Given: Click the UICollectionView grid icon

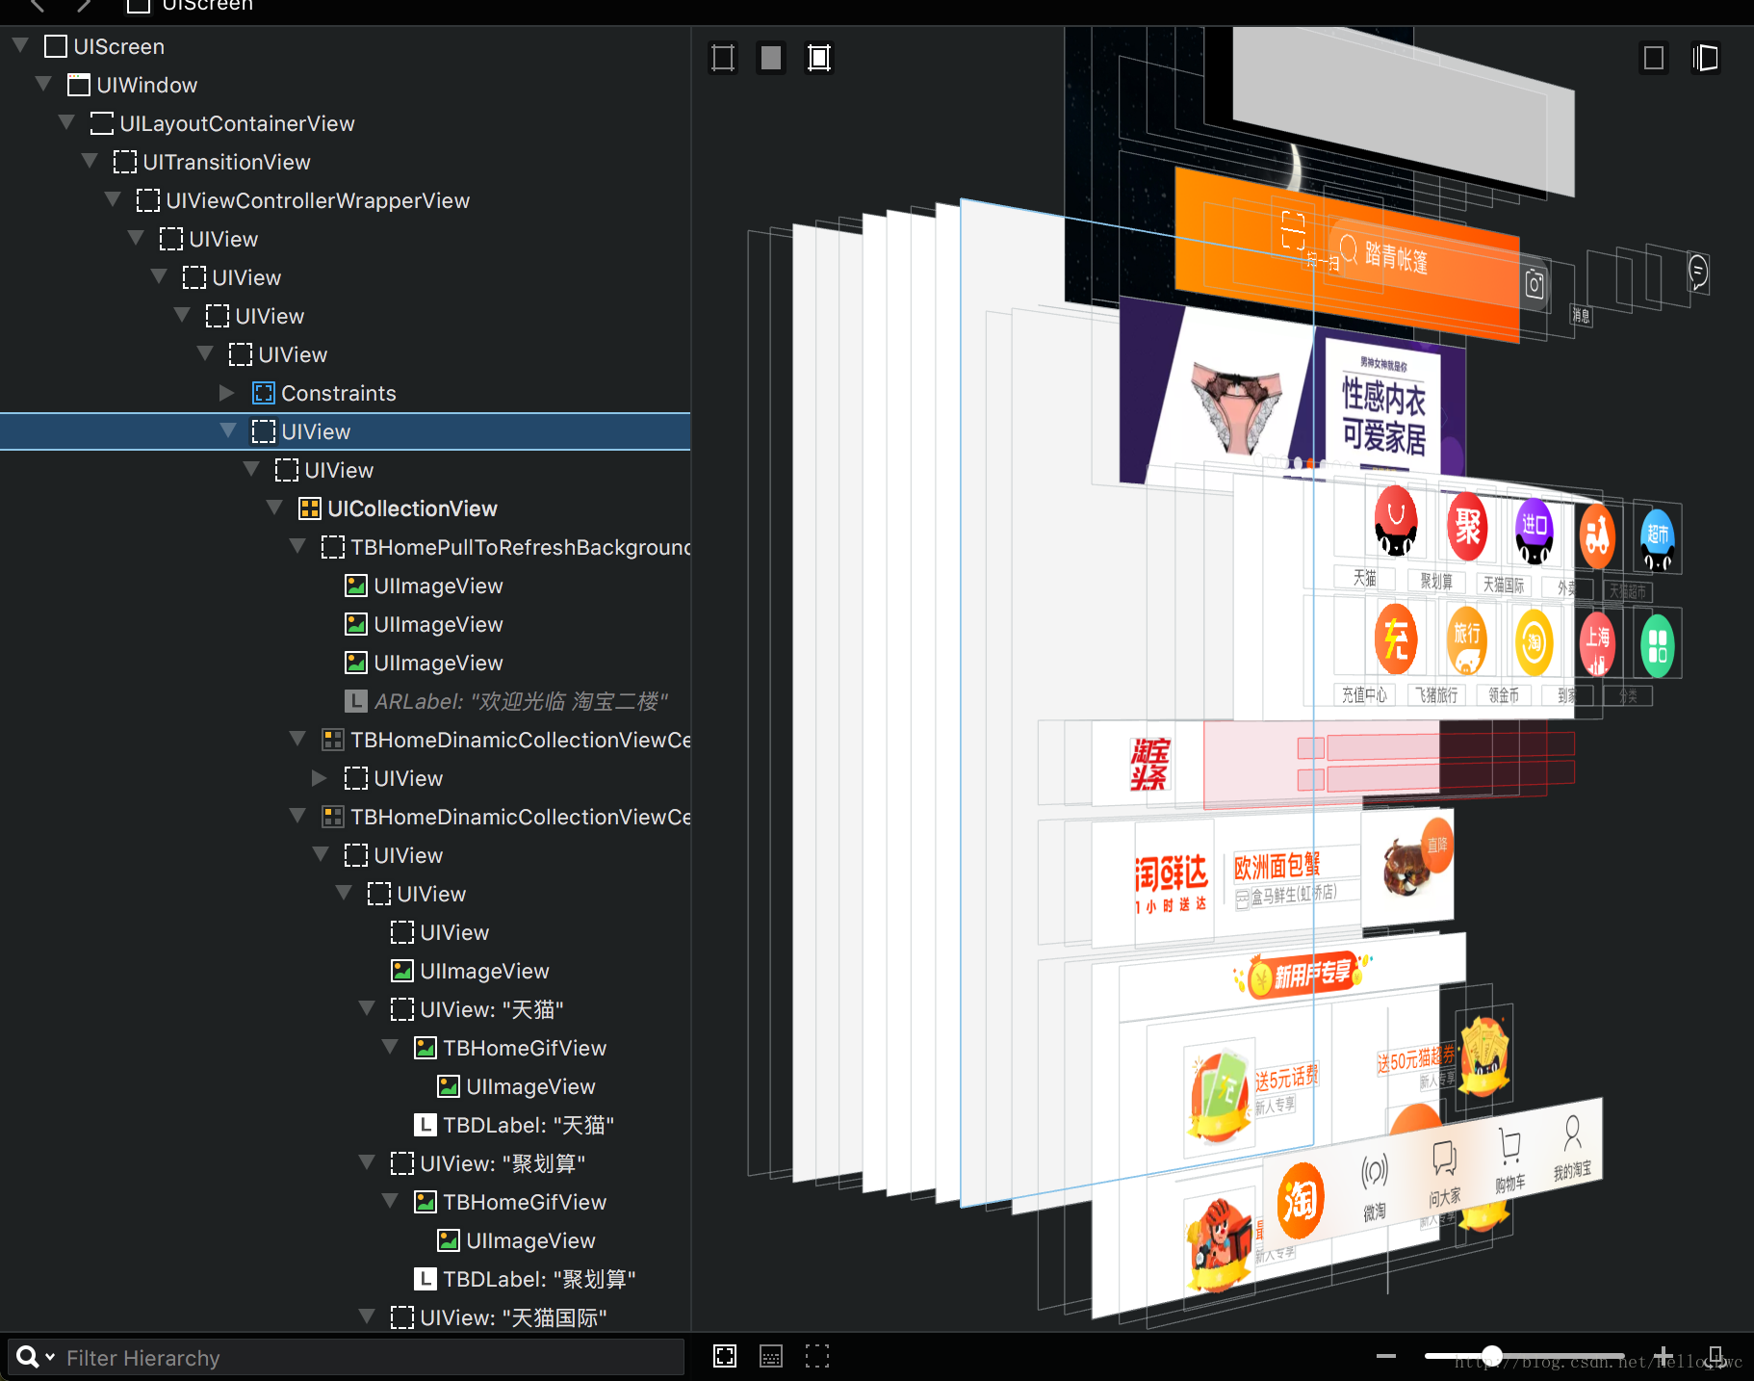Looking at the screenshot, I should (x=310, y=508).
